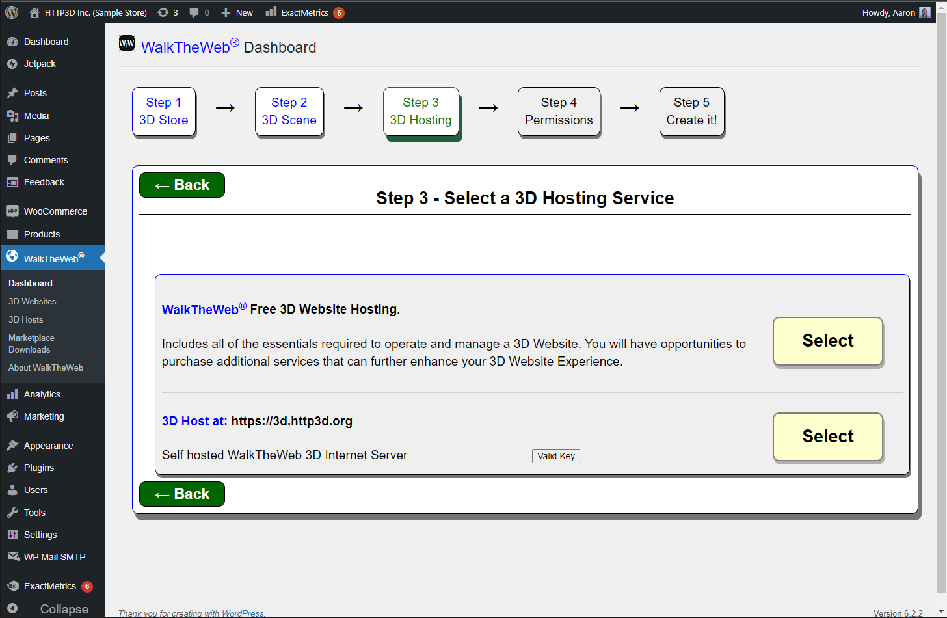Click the WP Mail SMTP envelope icon
This screenshot has height=618, width=947.
click(13, 557)
